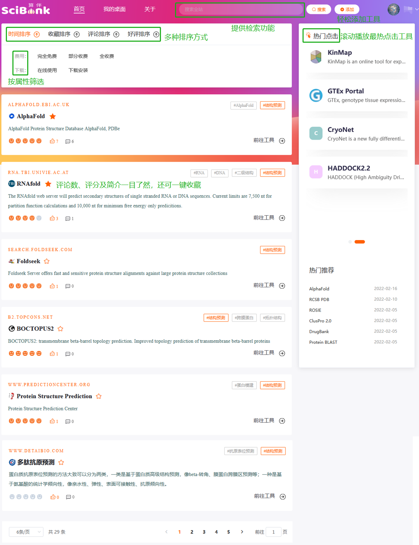This screenshot has height=545, width=419.
Task: Unfavorite AlphaFold using its star
Action: (x=53, y=116)
